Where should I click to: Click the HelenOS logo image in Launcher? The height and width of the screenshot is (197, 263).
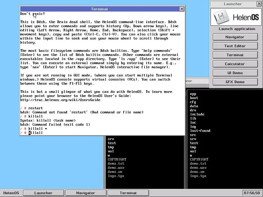(236, 17)
